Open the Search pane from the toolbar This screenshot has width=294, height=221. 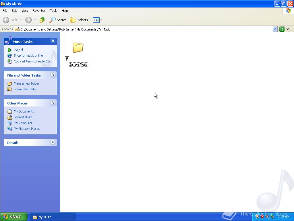[x=58, y=20]
